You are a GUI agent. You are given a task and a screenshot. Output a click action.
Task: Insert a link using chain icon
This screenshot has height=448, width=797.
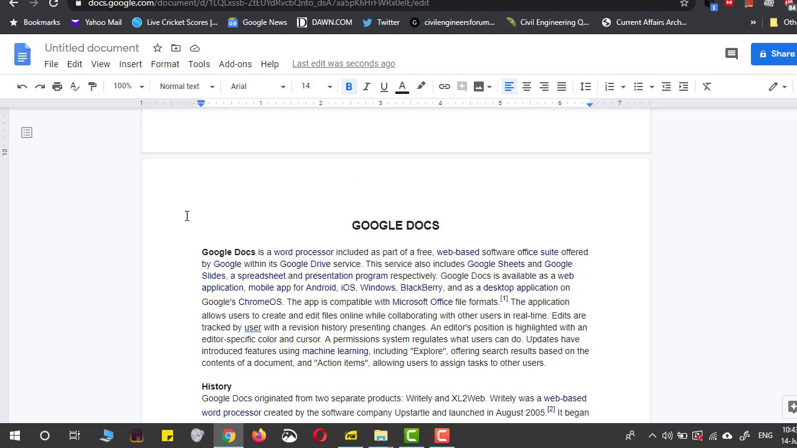[445, 86]
